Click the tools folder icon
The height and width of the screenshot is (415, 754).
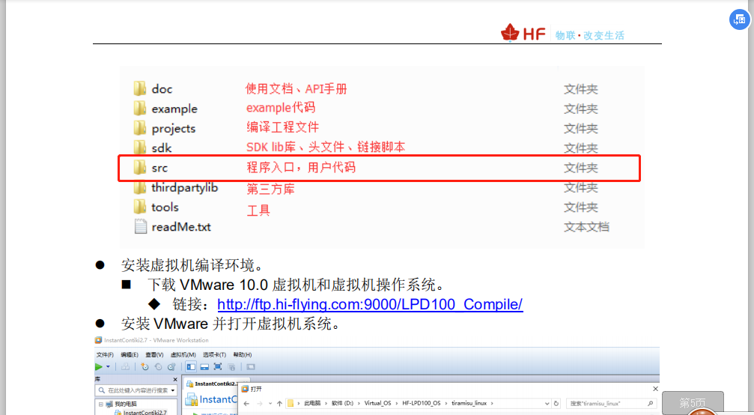click(140, 207)
